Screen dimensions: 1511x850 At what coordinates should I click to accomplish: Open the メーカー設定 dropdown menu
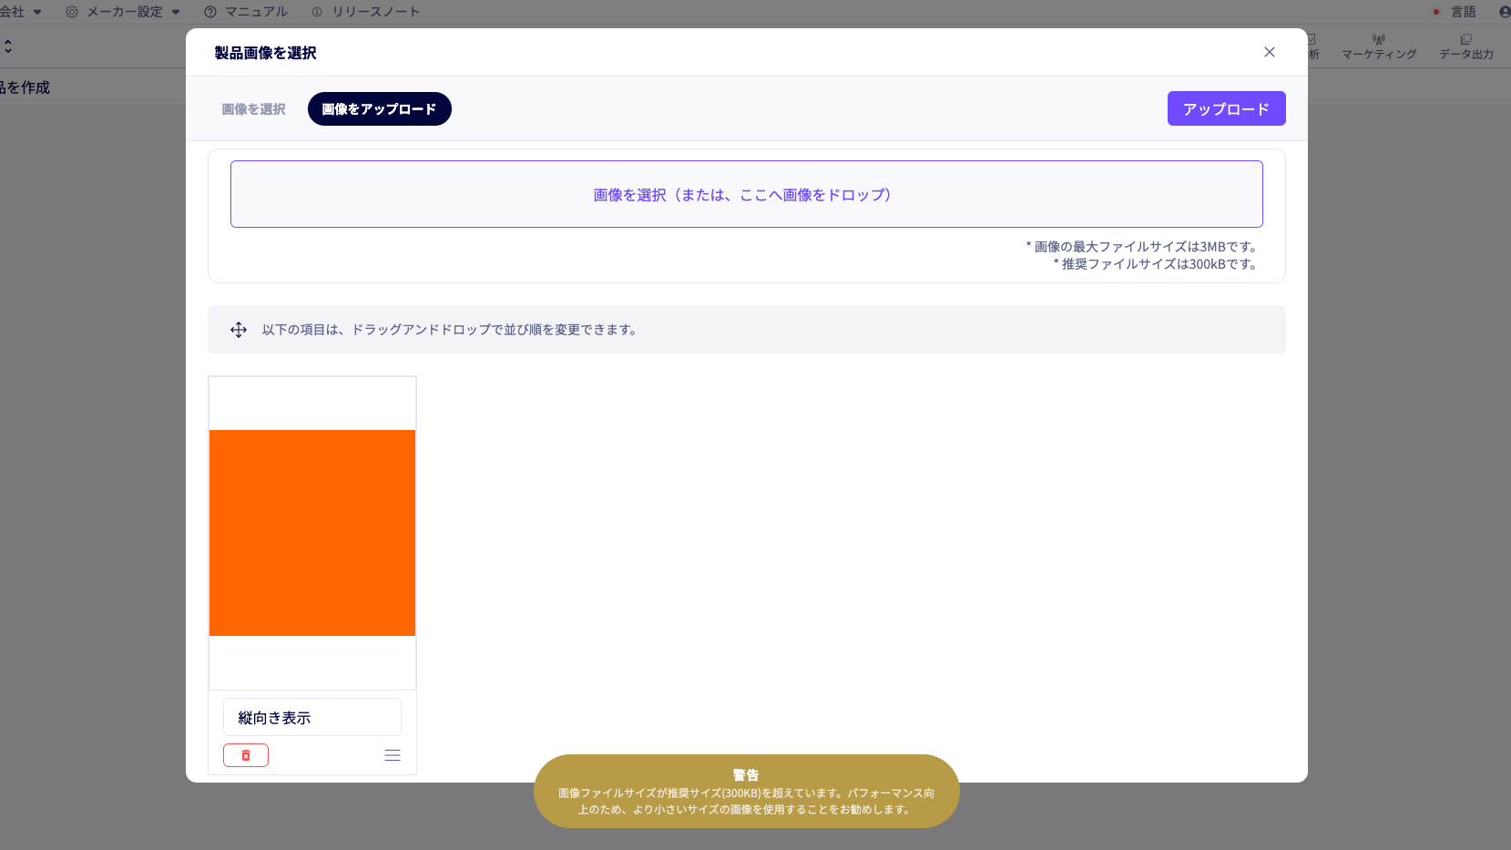[123, 12]
